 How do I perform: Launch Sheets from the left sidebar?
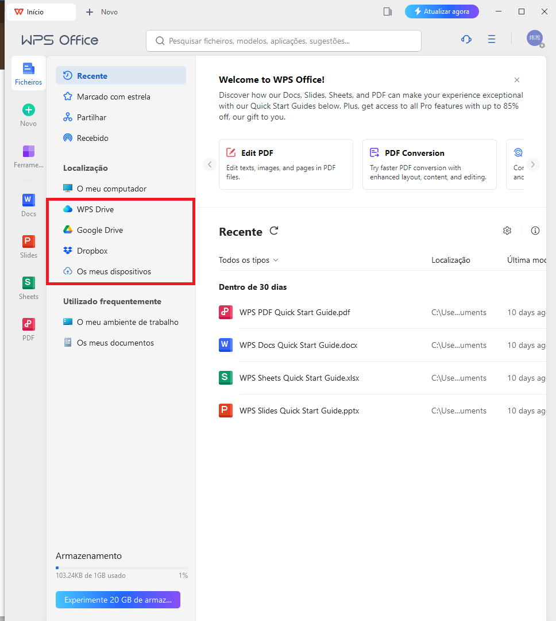coord(29,288)
